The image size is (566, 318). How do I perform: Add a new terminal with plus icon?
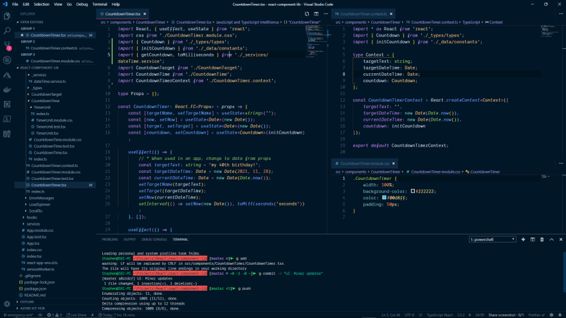pos(523,240)
